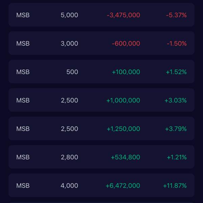Select the -3,475,000 loss value

pos(123,15)
